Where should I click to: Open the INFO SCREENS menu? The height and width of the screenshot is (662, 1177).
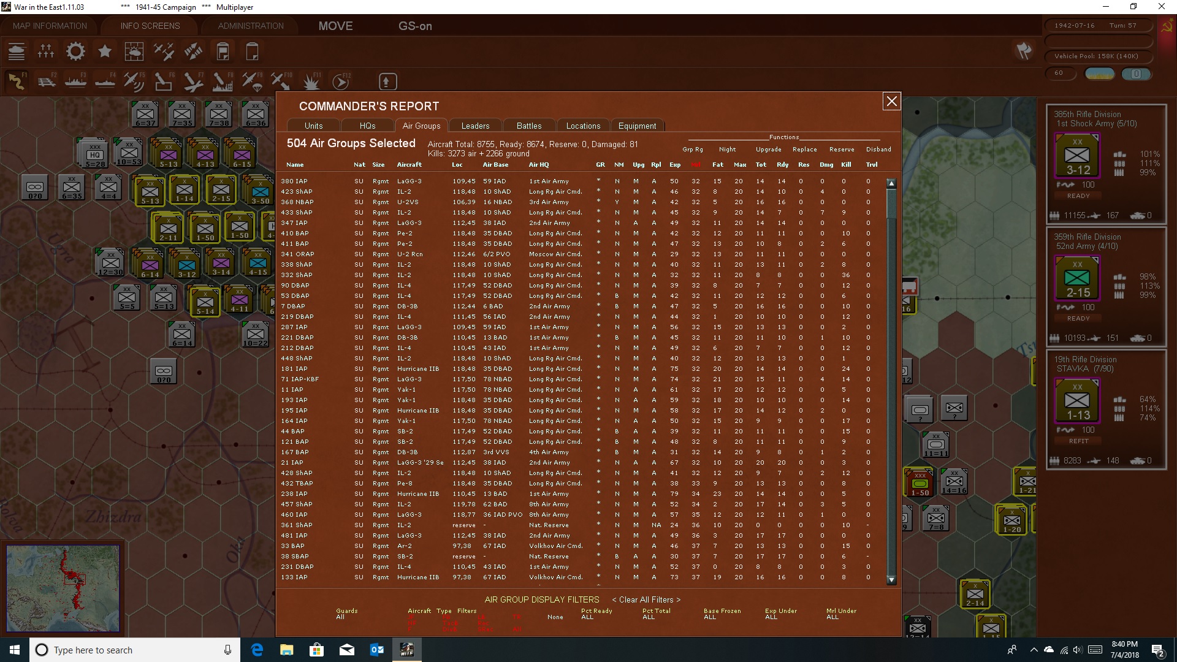[150, 26]
